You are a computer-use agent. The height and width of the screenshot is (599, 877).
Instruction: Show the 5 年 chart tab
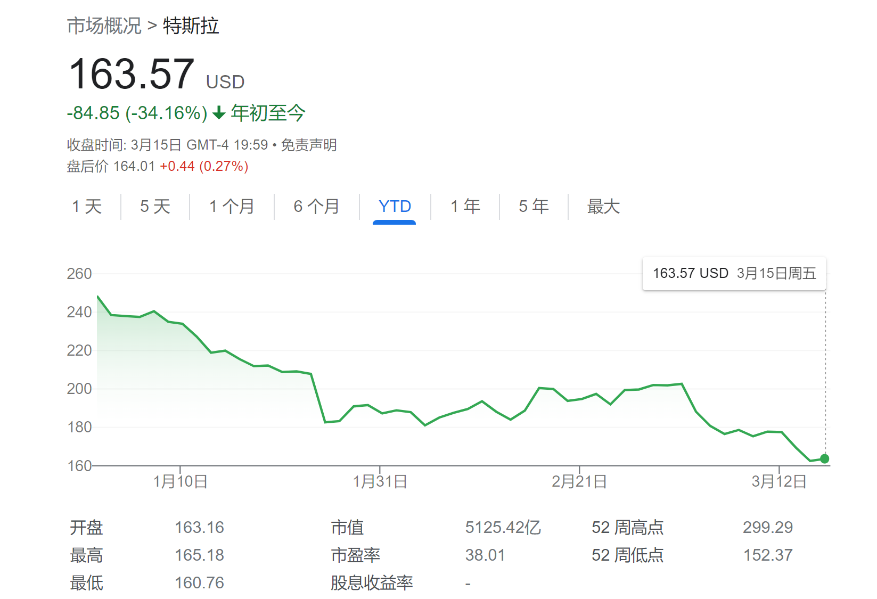(x=534, y=207)
